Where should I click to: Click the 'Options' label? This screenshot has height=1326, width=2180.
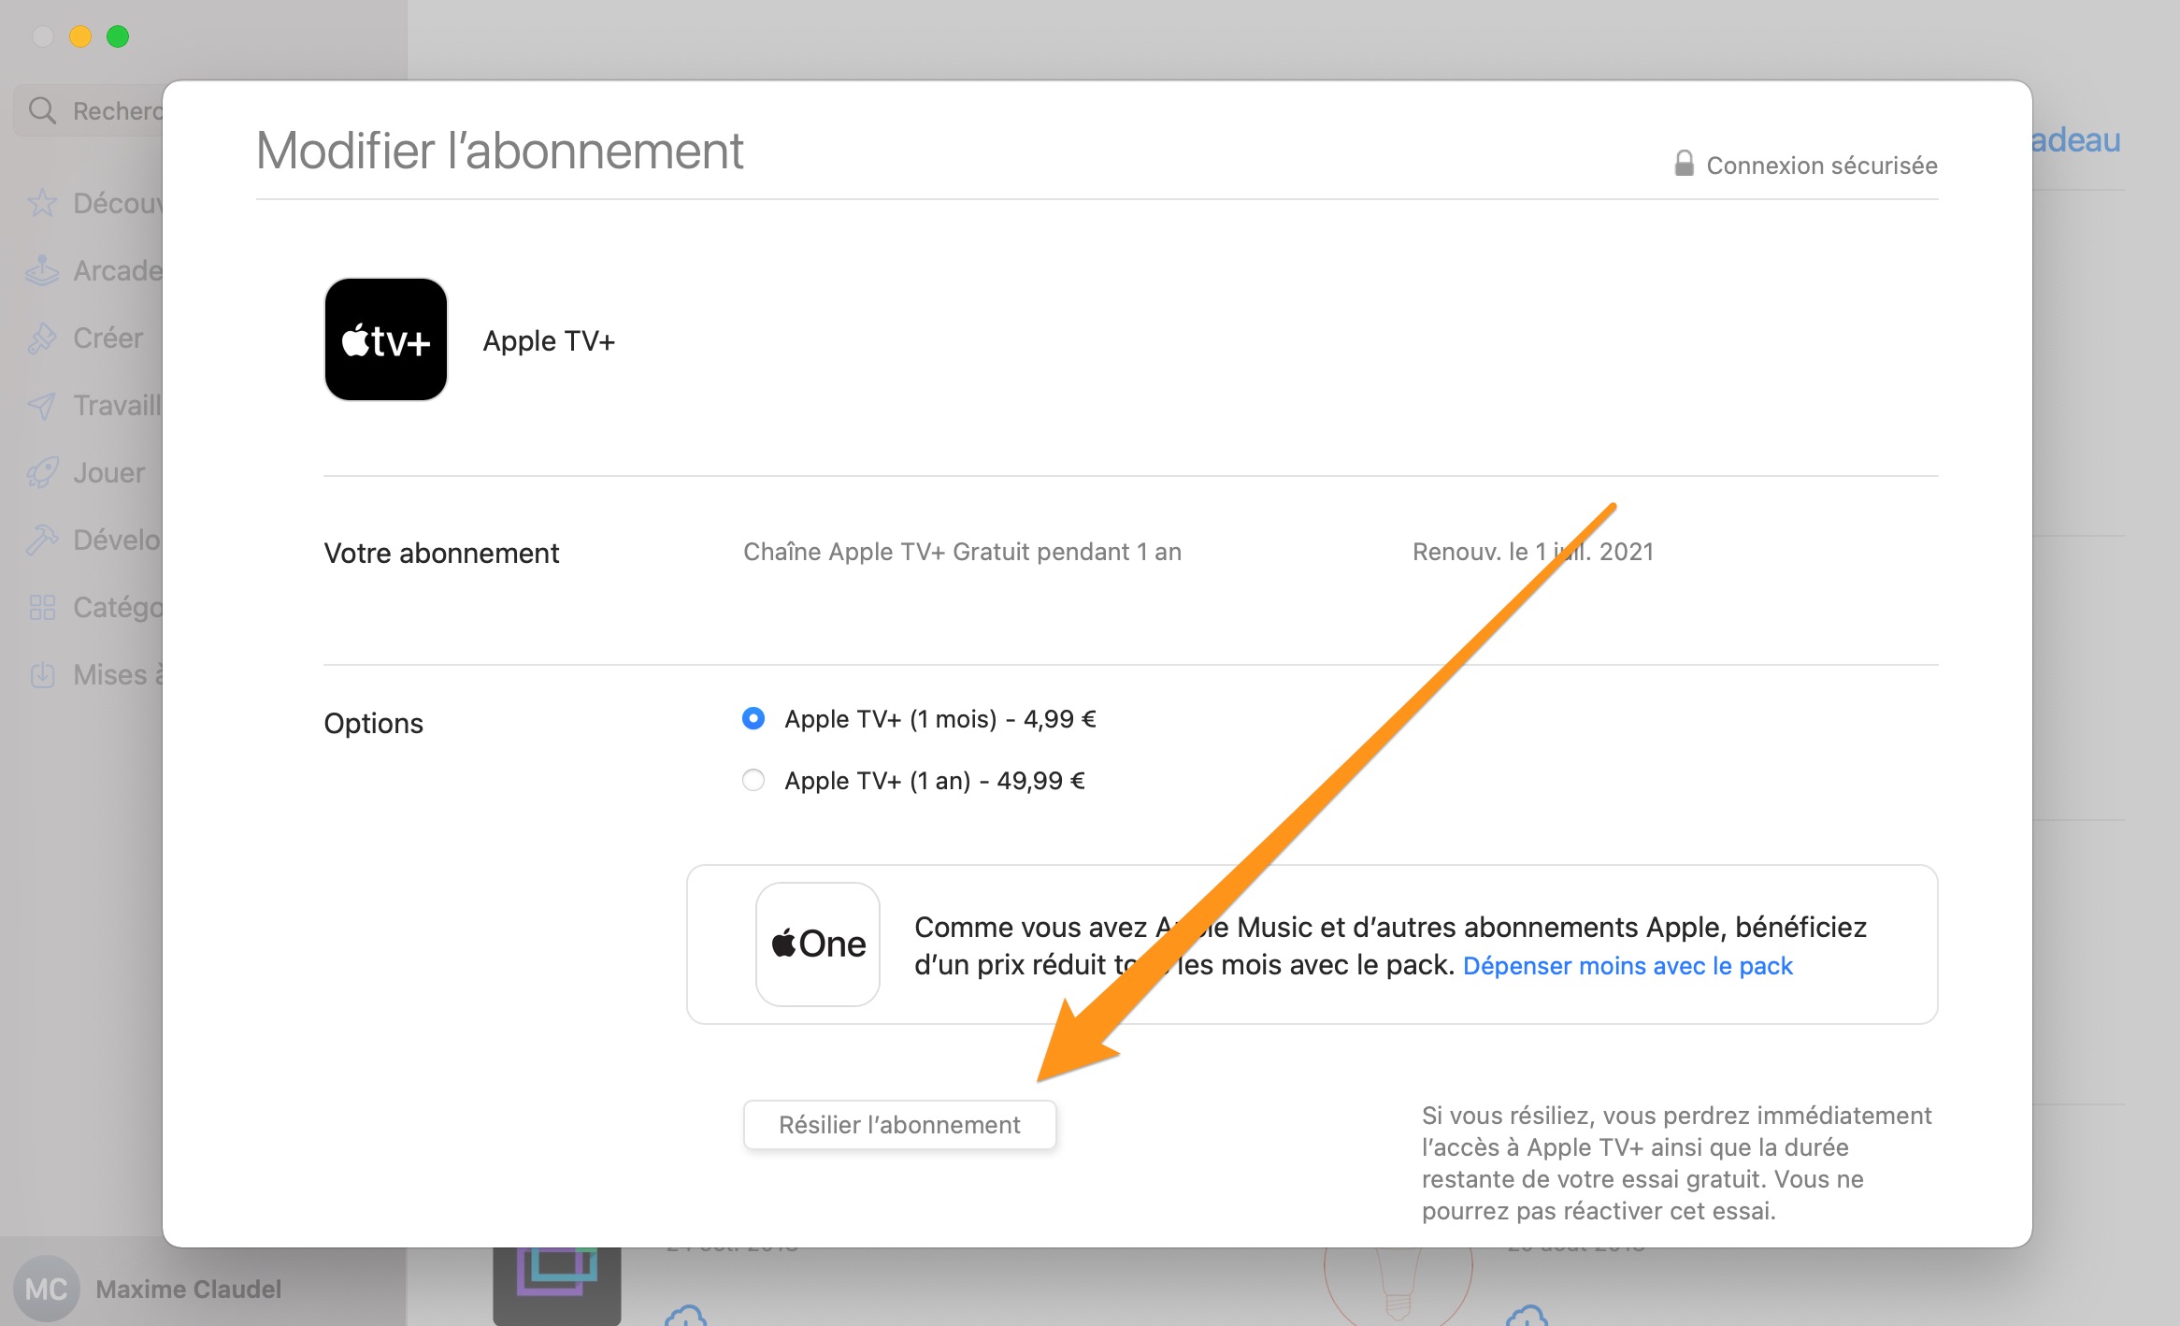coord(373,723)
